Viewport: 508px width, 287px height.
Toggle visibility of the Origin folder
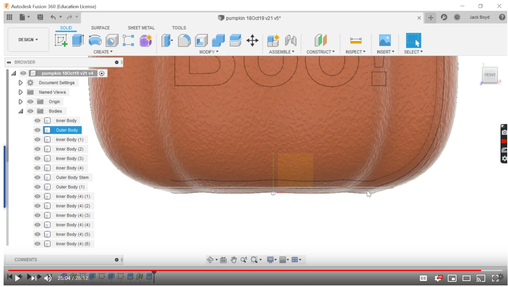click(x=30, y=102)
